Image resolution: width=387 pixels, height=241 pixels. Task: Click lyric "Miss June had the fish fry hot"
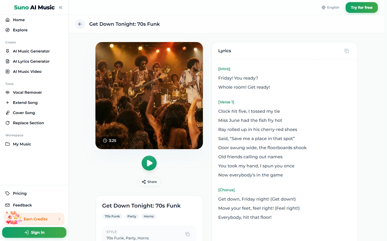click(x=250, y=120)
